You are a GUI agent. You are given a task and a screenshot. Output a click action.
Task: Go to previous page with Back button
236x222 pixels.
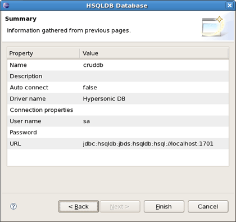pyautogui.click(x=79, y=206)
